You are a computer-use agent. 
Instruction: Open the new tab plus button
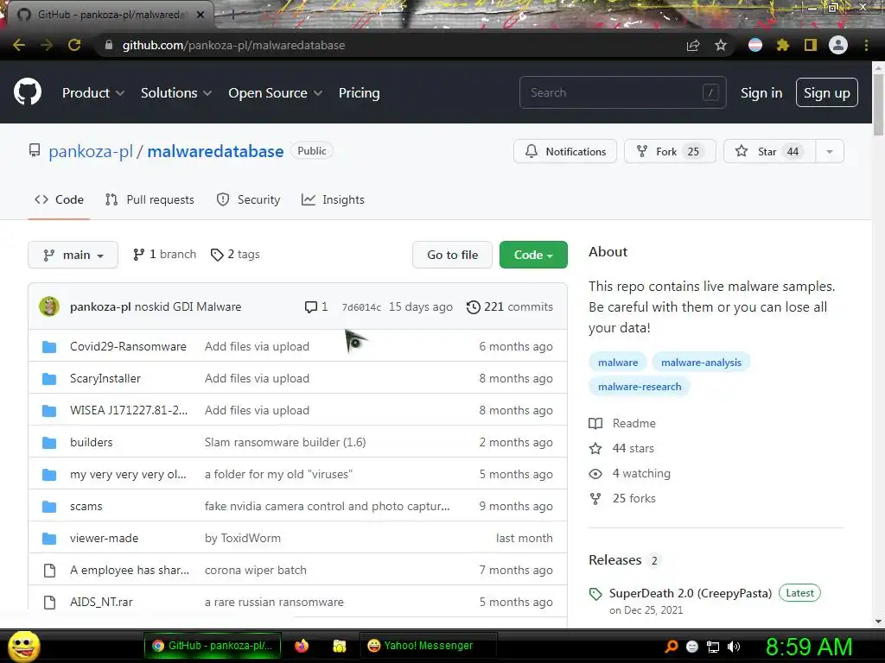tap(232, 15)
